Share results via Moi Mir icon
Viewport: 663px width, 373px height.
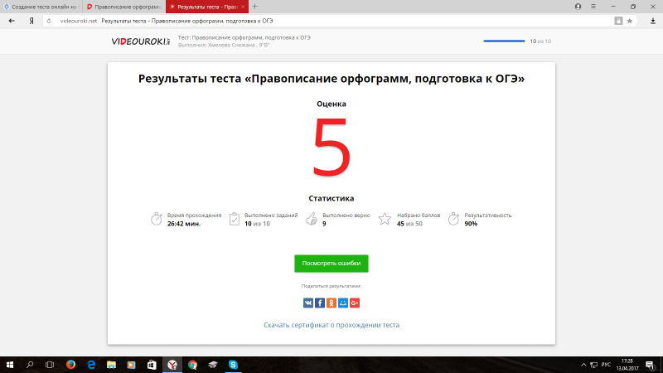pyautogui.click(x=343, y=303)
